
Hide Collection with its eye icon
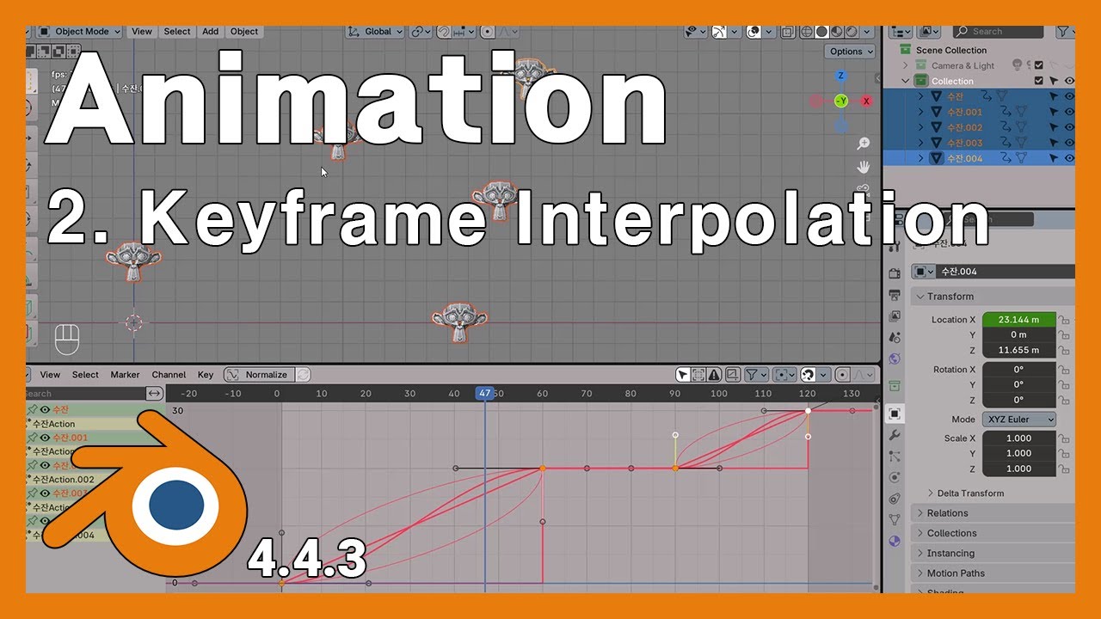pyautogui.click(x=1069, y=81)
